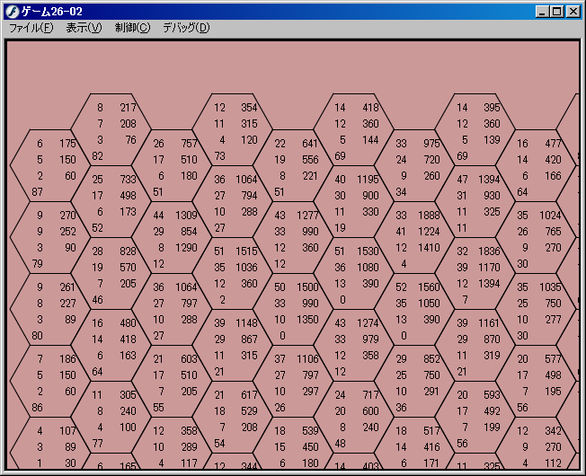Click the value 603 in hexagon
The height and width of the screenshot is (476, 586).
pyautogui.click(x=189, y=359)
